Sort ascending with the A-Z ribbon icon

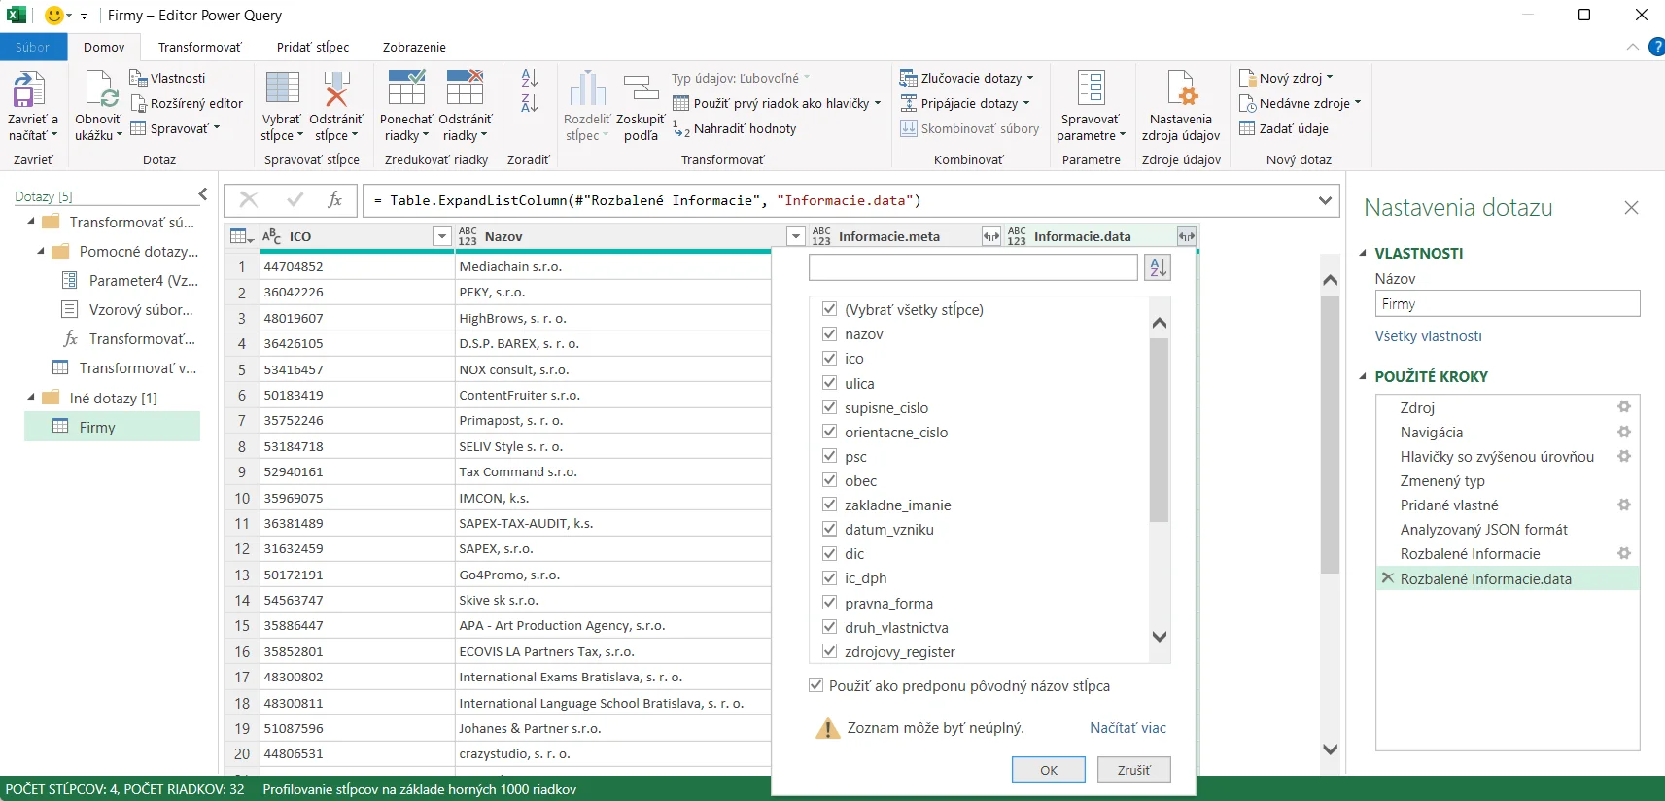[529, 78]
